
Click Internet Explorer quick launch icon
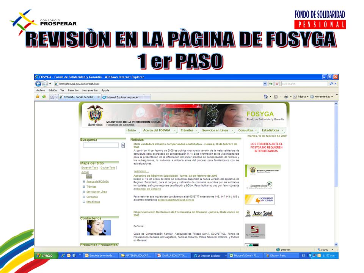tap(63, 256)
